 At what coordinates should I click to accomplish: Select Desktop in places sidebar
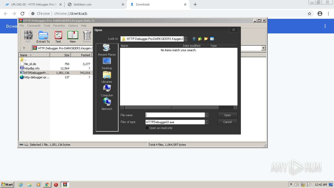tap(107, 64)
